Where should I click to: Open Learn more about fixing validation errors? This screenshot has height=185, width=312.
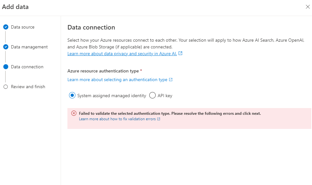tap(117, 119)
